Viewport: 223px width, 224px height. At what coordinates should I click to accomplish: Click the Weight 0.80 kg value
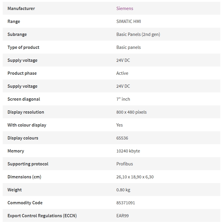pos(123,190)
